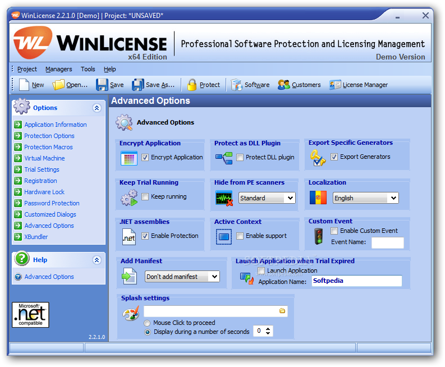The width and height of the screenshot is (445, 367).
Task: Adjust the splash seconds spinner arrows
Action: [x=268, y=331]
